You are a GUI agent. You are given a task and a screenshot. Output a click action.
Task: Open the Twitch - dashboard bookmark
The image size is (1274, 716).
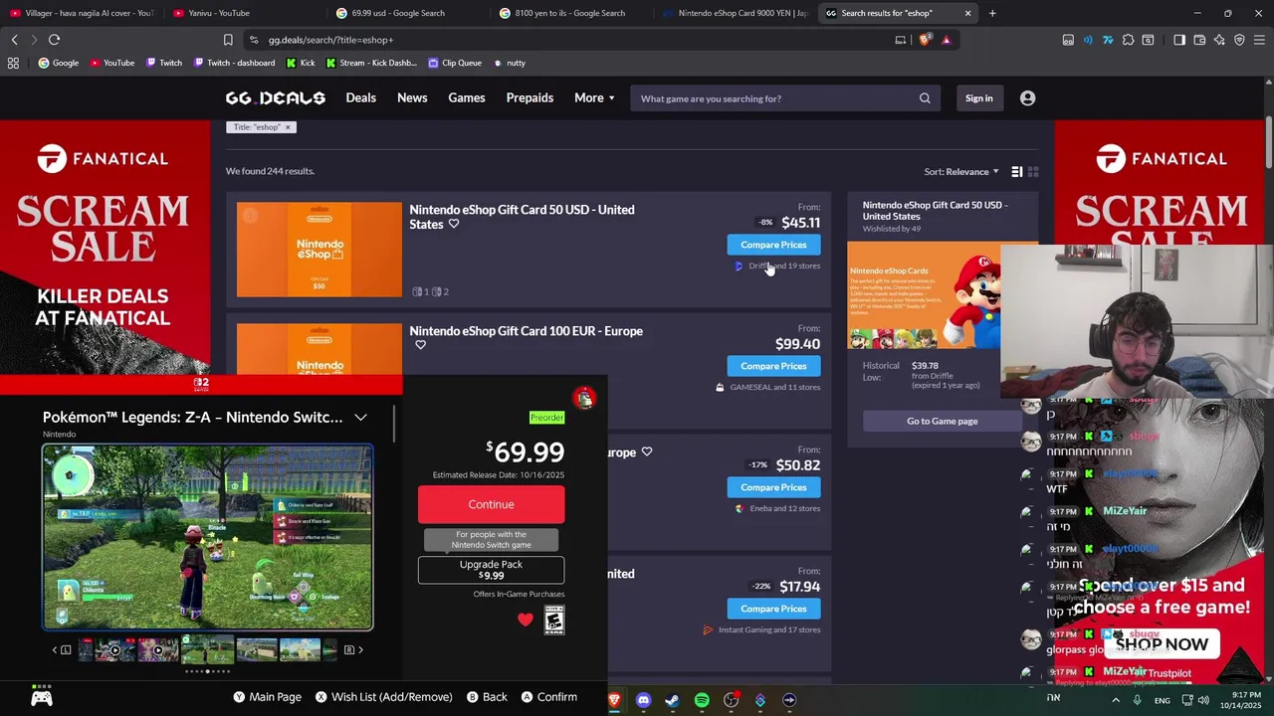(233, 63)
